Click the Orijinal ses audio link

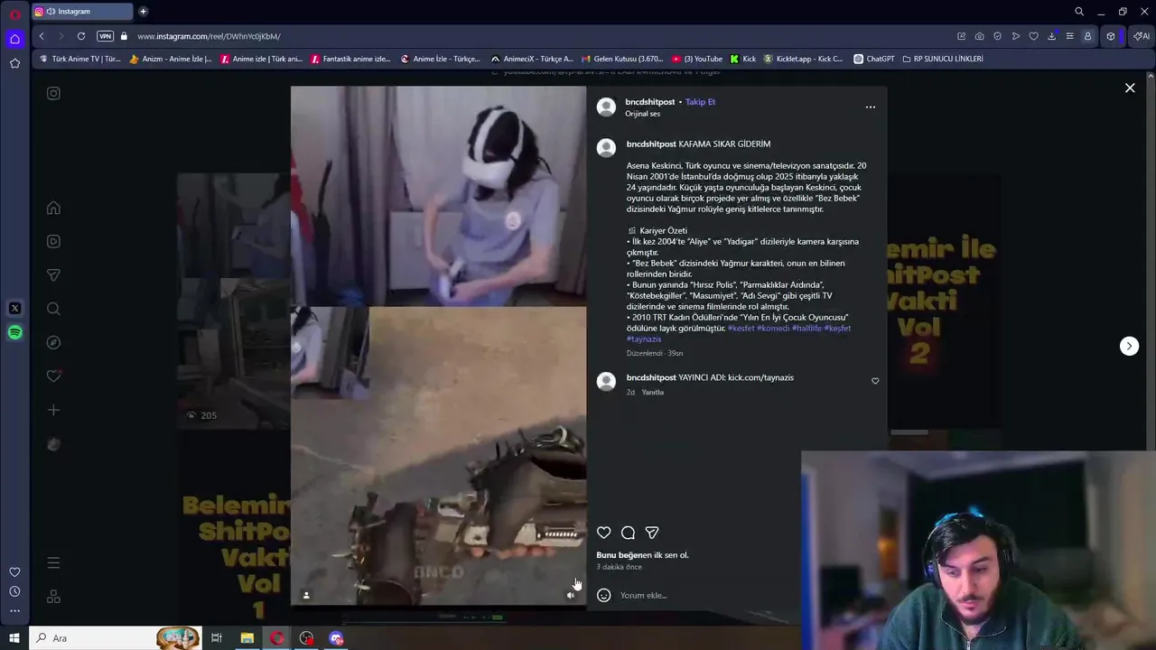click(x=642, y=114)
